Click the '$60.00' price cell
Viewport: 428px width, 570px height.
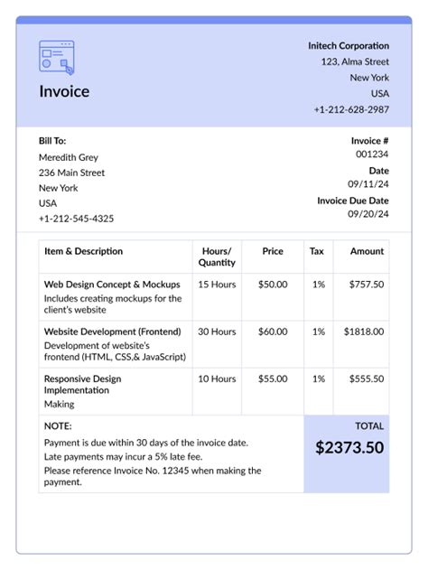pos(273,332)
